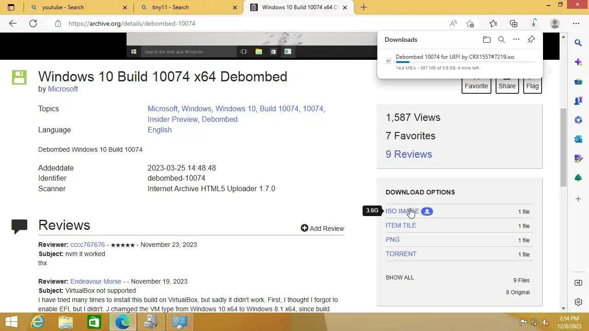Jump to the 9 Reviews link

tap(409, 154)
